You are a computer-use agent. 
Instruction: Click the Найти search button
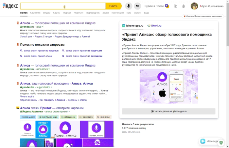click(x=113, y=6)
